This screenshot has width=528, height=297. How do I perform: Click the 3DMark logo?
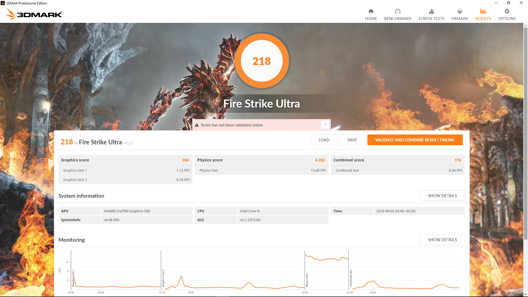tap(34, 14)
